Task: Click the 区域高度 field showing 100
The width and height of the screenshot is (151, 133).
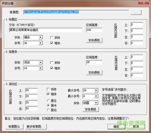Action: coord(94,30)
